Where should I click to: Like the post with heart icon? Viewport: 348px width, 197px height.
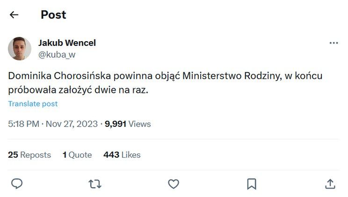coord(174,183)
